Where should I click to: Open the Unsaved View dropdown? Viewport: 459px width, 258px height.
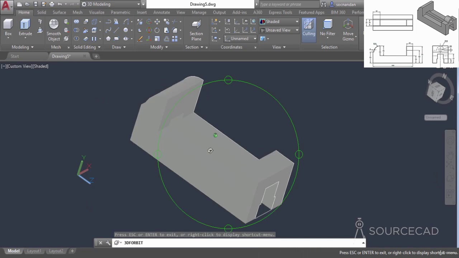tap(279, 30)
